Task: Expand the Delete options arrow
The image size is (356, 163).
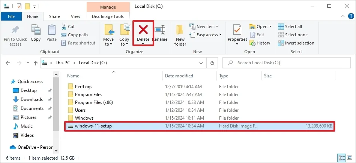Action: 143,44
